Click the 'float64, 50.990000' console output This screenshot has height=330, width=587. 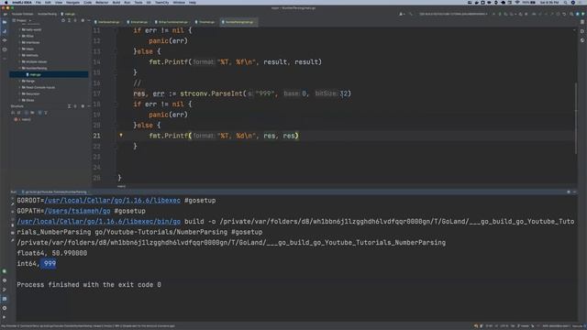click(52, 253)
